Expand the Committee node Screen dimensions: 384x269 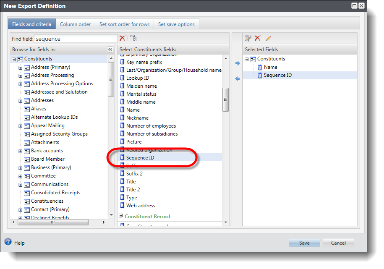click(x=20, y=176)
